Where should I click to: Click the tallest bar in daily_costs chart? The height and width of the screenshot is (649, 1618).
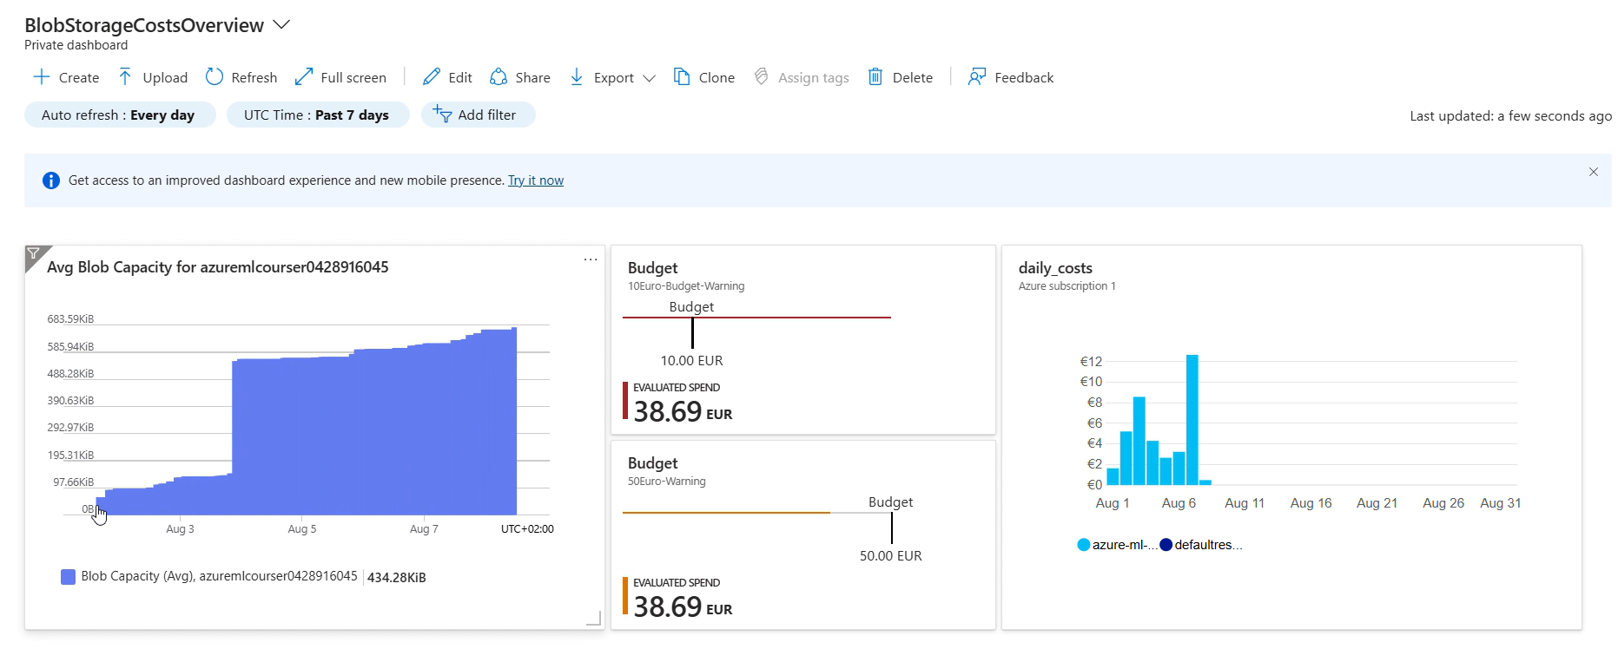tap(1192, 419)
